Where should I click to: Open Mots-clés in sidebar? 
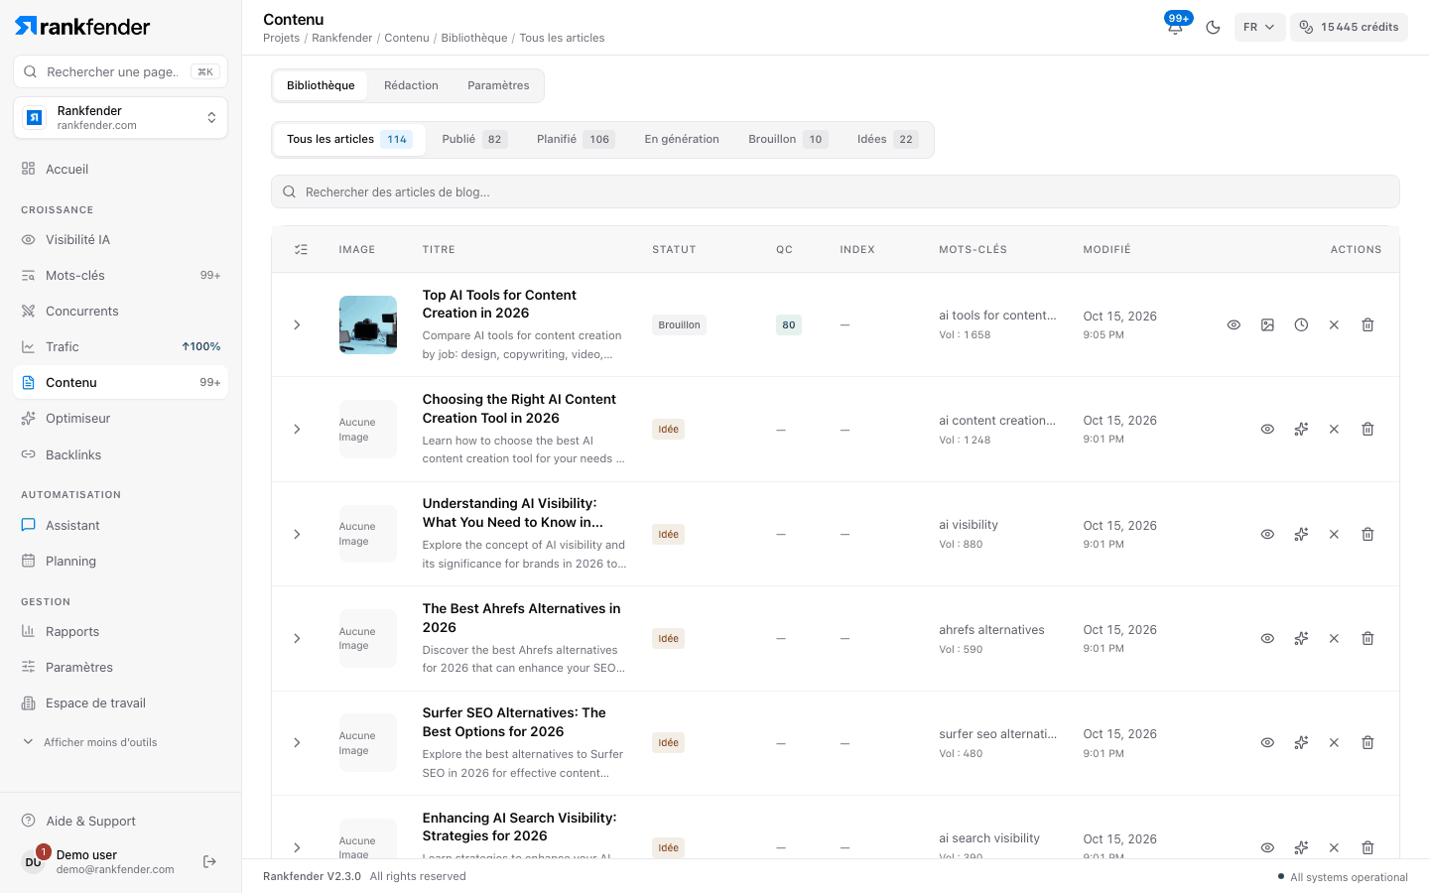click(x=120, y=275)
